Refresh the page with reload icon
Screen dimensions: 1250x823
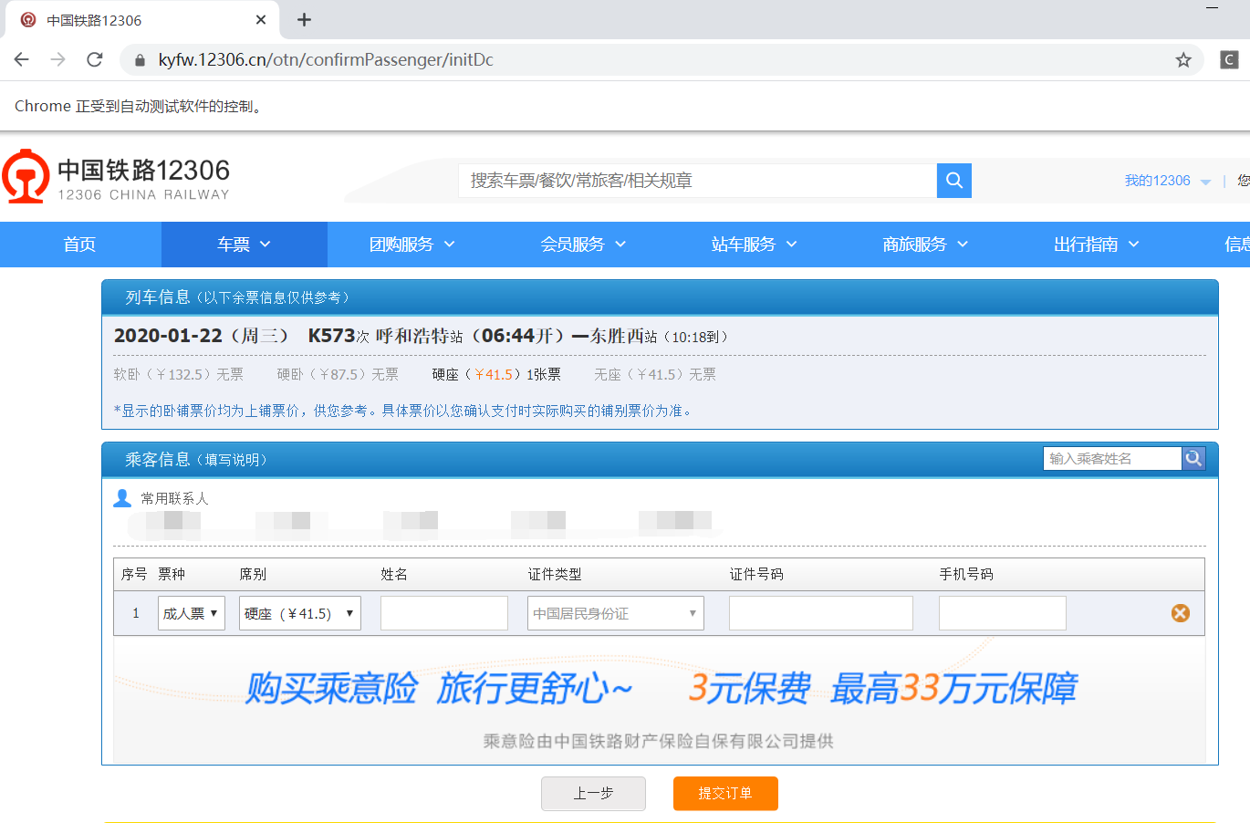(x=94, y=59)
